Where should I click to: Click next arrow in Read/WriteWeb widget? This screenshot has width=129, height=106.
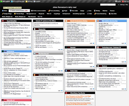pos(30,47)
